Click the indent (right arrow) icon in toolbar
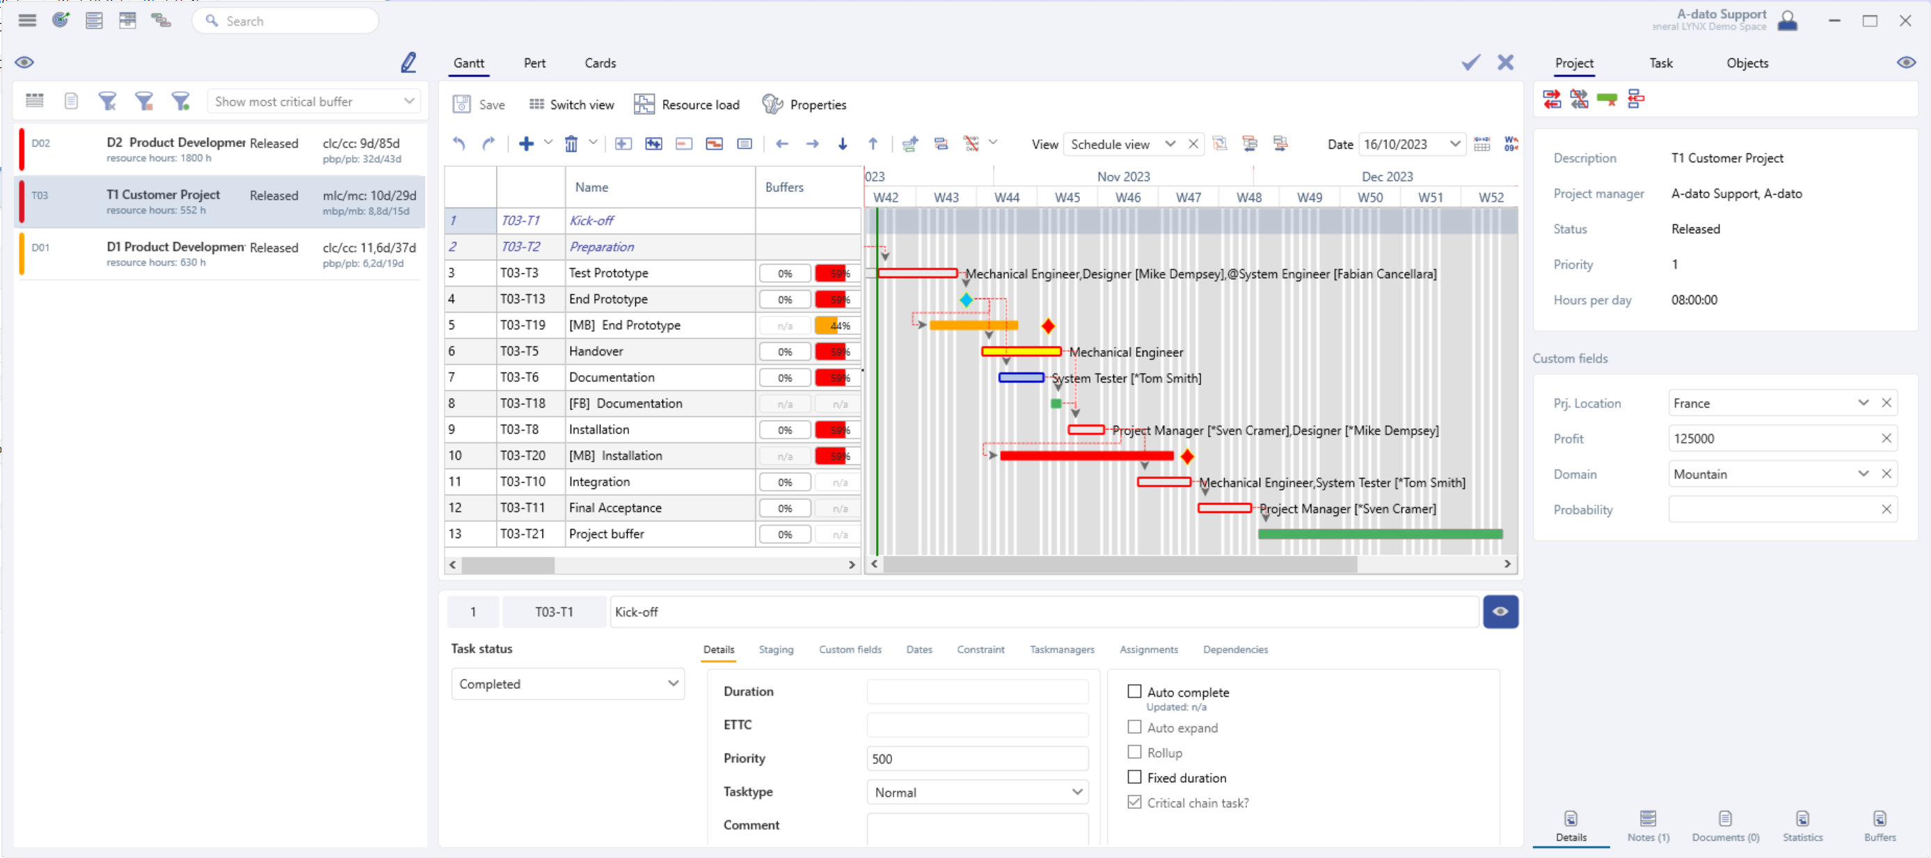This screenshot has height=858, width=1931. tap(812, 143)
